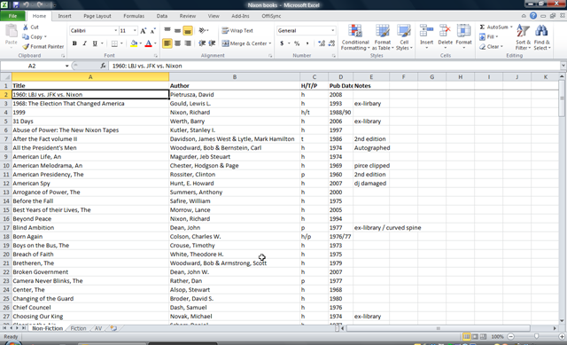
Task: Click the horizontal scrollbar thumb
Action: 439,328
